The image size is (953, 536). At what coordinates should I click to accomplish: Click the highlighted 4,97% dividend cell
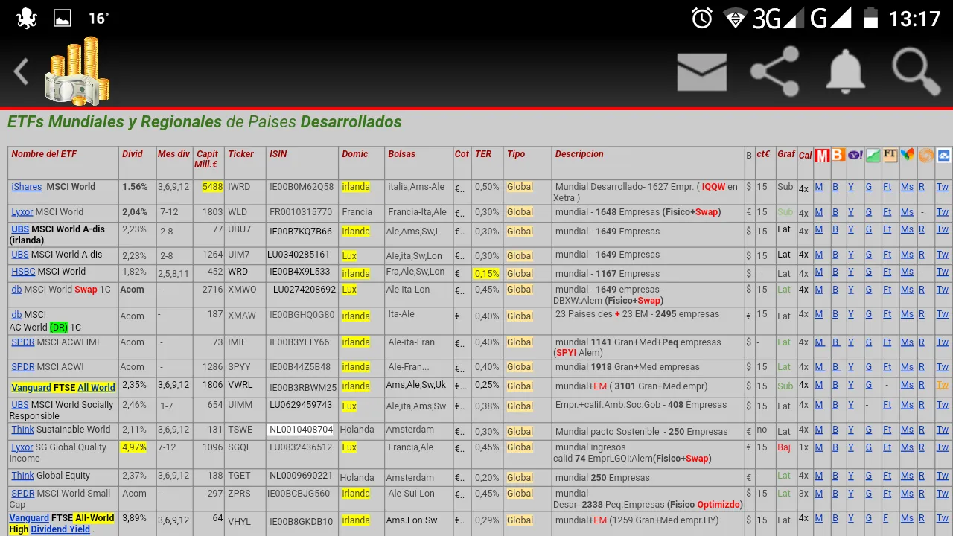tap(134, 447)
